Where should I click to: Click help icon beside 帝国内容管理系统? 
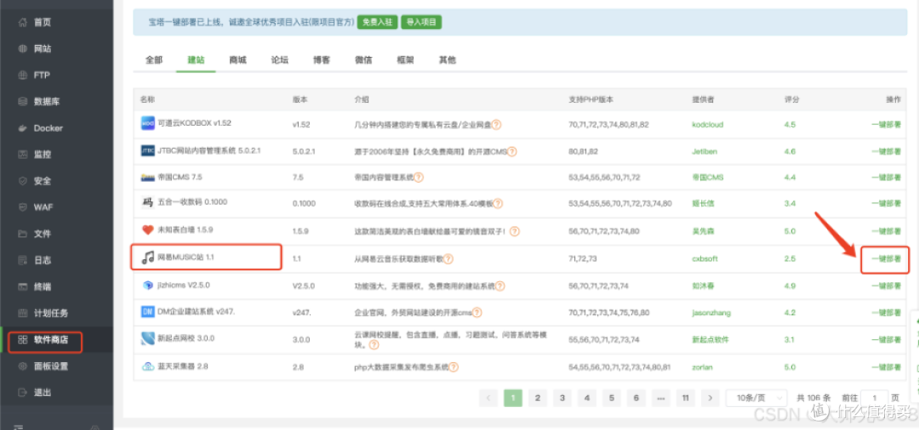[x=419, y=177]
